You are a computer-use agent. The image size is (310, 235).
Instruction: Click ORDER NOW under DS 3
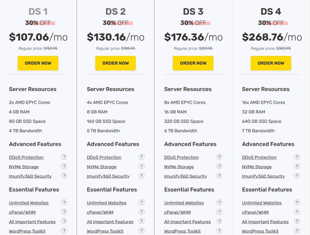[193, 63]
